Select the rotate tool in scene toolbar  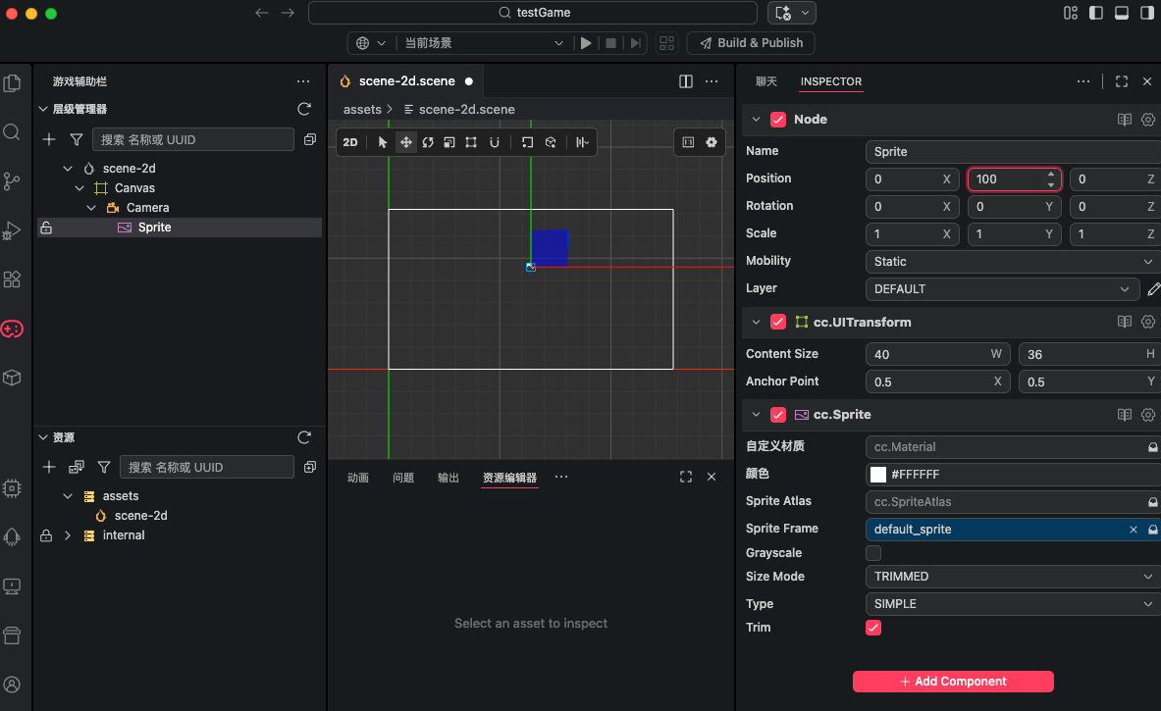pyautogui.click(x=428, y=142)
